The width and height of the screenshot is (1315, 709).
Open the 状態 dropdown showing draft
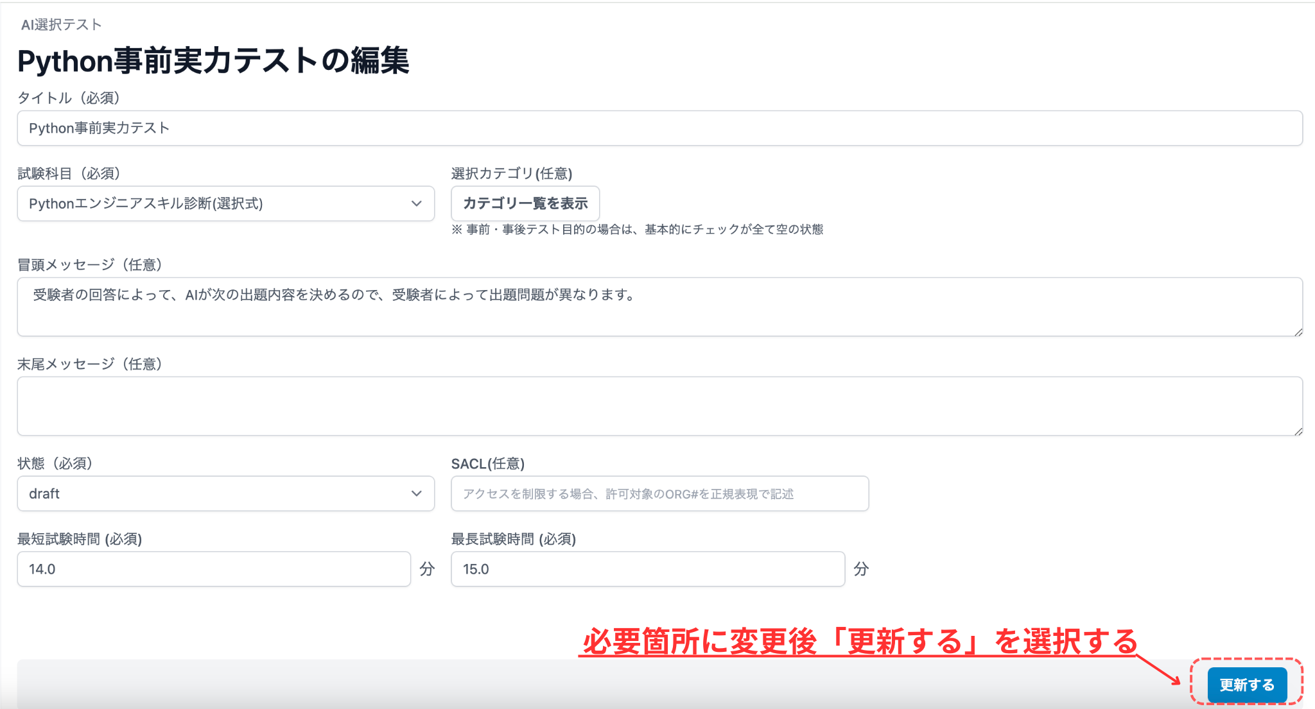tap(225, 493)
